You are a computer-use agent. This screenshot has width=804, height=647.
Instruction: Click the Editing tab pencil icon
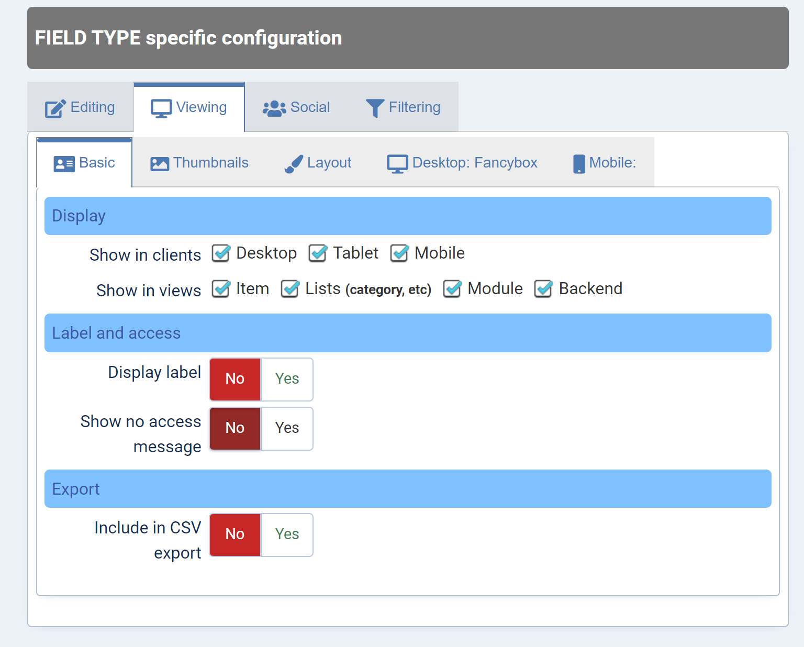55,108
